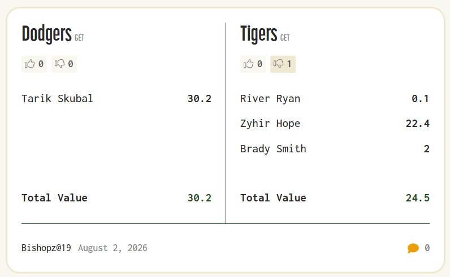This screenshot has height=277, width=450.
Task: Click the Dodgers Total Value 30.2
Action: point(200,198)
